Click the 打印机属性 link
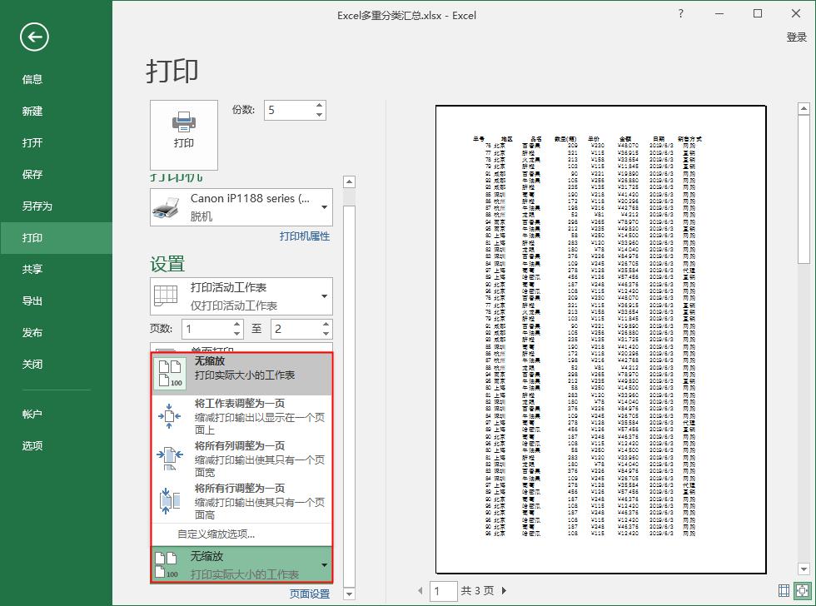The image size is (816, 606). point(306,236)
